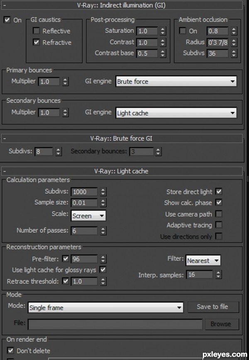Click the Interp. samples spinner

[x=218, y=274]
